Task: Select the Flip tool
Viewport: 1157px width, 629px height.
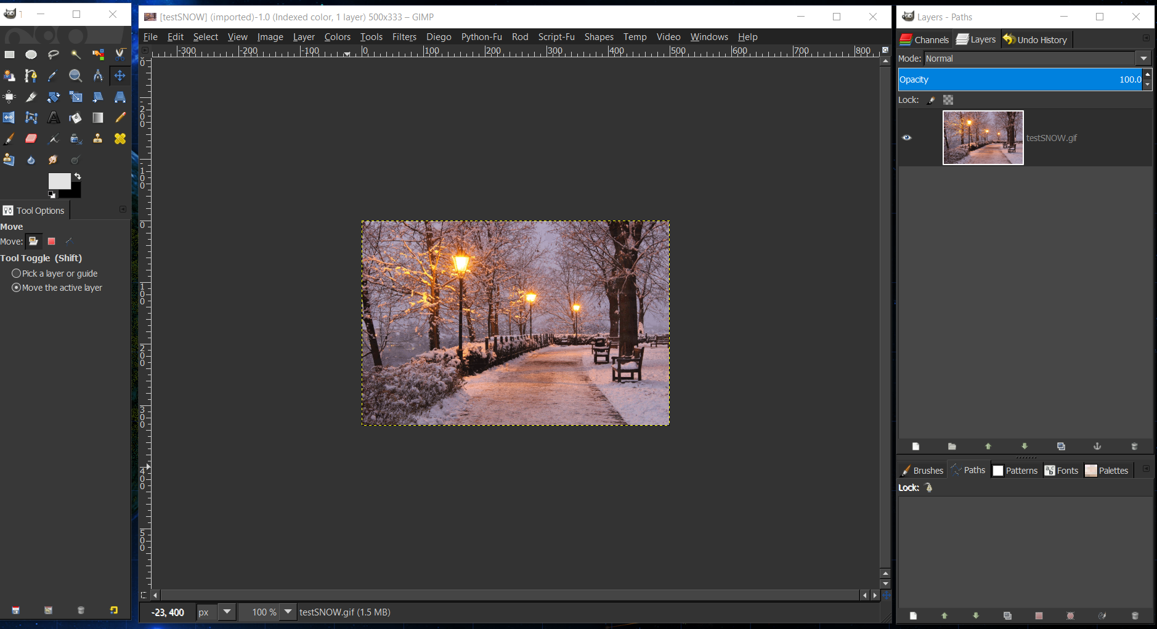Action: (9, 118)
